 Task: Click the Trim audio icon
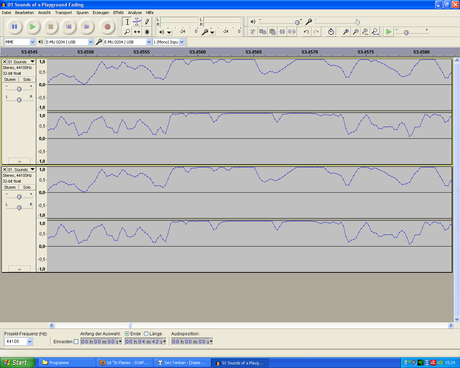coord(282,32)
